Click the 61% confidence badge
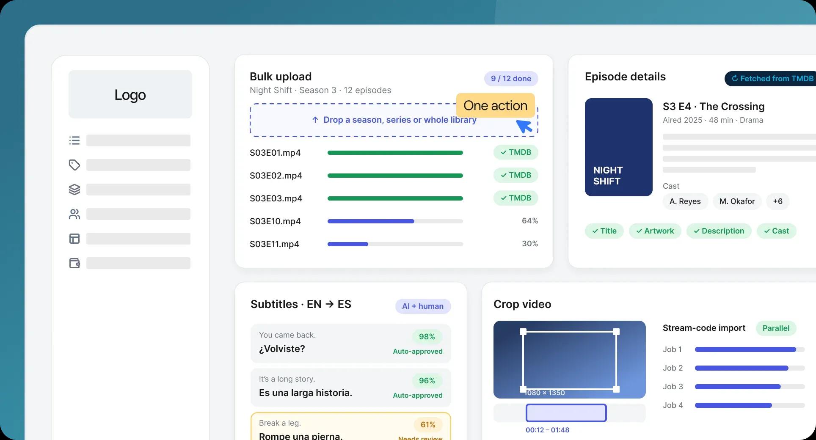The height and width of the screenshot is (440, 816). [427, 425]
